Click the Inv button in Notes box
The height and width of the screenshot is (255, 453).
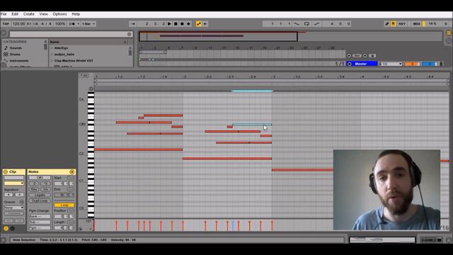(x=45, y=189)
